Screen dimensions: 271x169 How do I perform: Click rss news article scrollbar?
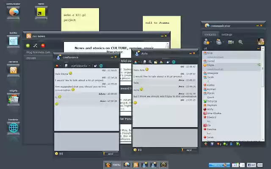click(167, 46)
